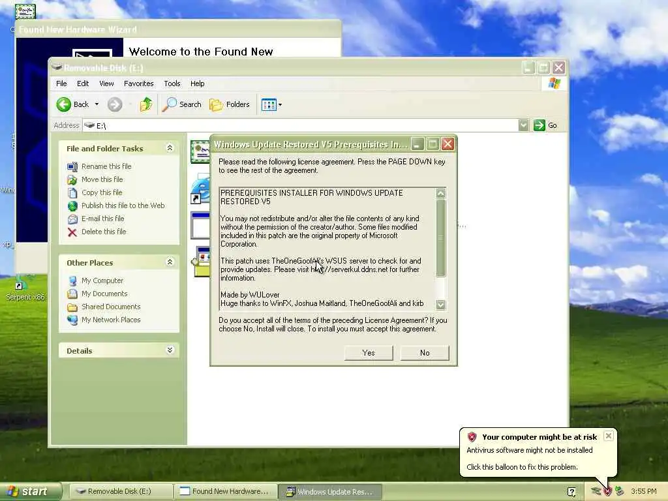This screenshot has height=501, width=668.
Task: Click the E-mail this file envelope icon
Action: click(x=72, y=219)
